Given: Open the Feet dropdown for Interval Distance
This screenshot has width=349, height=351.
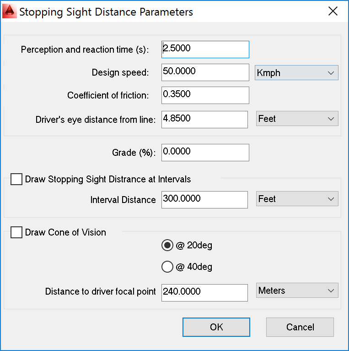Looking at the screenshot, I should (297, 199).
